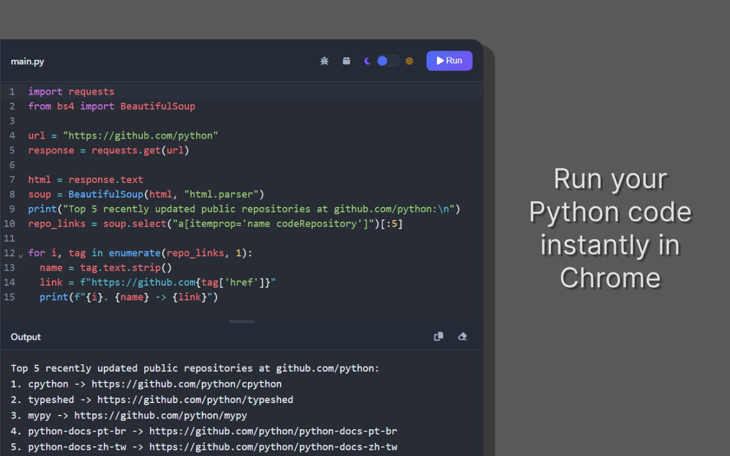This screenshot has width=730, height=456.
Task: Select the moon dark-mode icon
Action: pyautogui.click(x=367, y=61)
